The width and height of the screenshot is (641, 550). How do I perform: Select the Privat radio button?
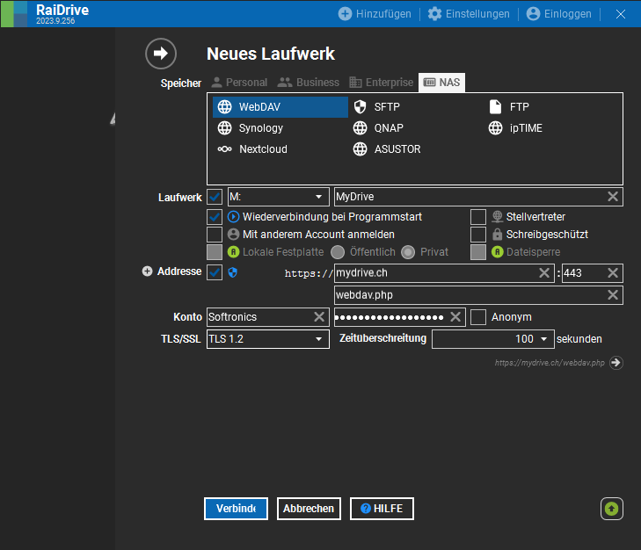coord(408,252)
